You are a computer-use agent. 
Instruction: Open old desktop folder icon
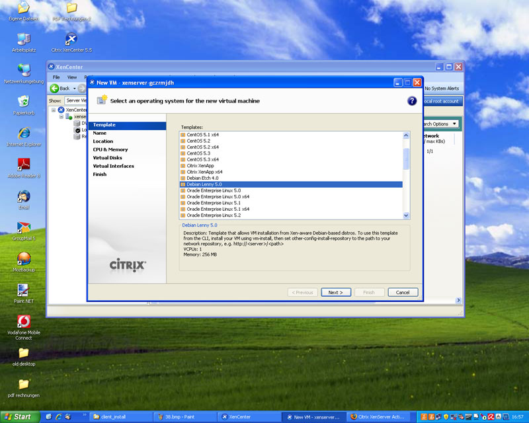click(x=24, y=353)
